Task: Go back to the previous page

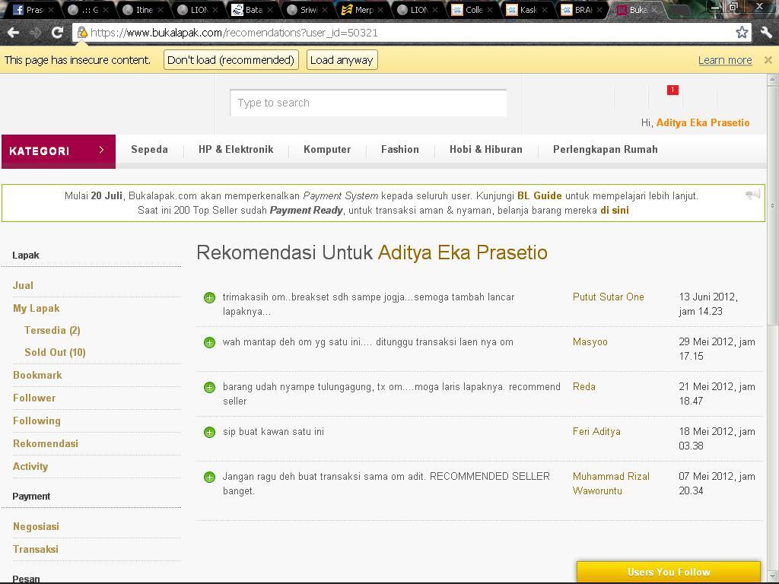Action: tap(14, 33)
